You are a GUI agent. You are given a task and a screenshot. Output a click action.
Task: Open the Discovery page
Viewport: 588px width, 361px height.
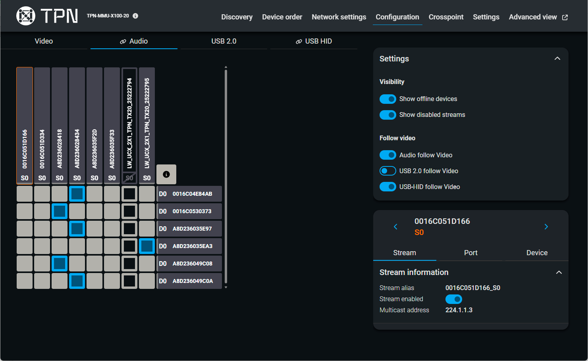pos(237,17)
